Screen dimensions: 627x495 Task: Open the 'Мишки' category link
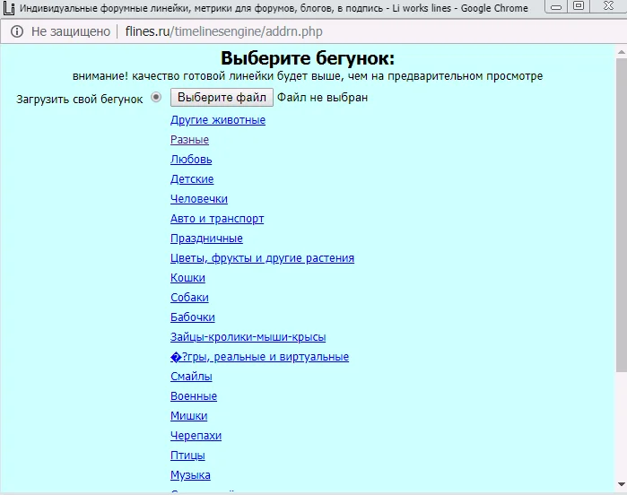pyautogui.click(x=188, y=416)
